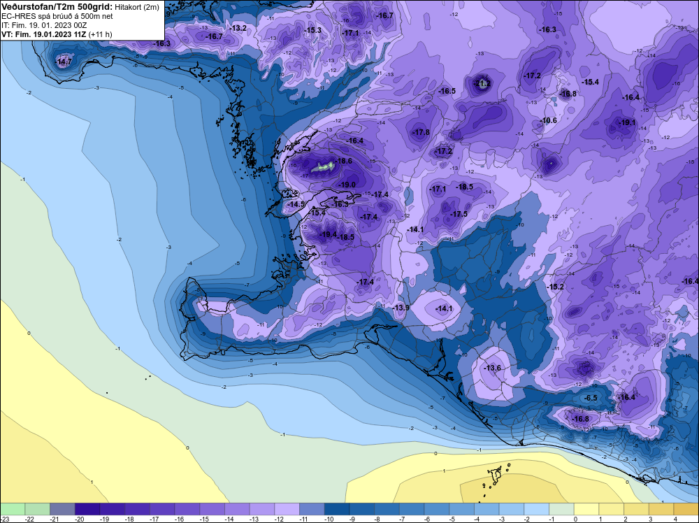
Task: Click the 'IT: Fim. 19. 01. 2023 00Z' line
Action: pyautogui.click(x=44, y=25)
